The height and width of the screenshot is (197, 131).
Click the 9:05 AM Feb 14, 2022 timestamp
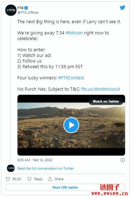click(x=35, y=160)
